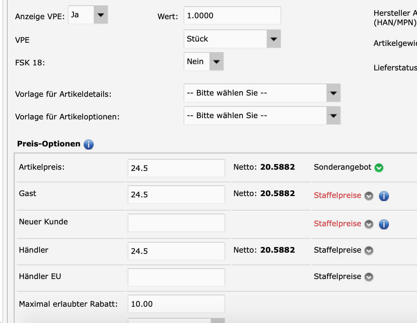
Task: Click red Staffelpreise link for Neuer Kunde
Action: coord(337,224)
